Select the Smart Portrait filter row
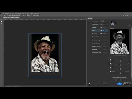The image size is (132, 99). (100, 21)
